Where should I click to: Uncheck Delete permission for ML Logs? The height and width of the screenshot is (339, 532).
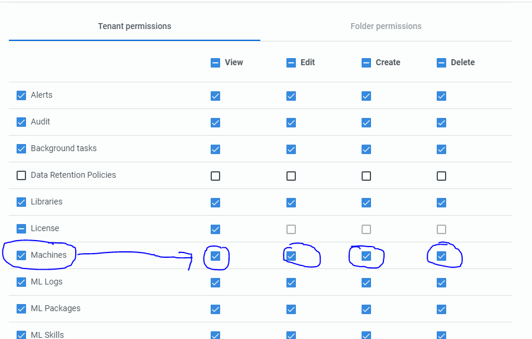pyautogui.click(x=441, y=283)
